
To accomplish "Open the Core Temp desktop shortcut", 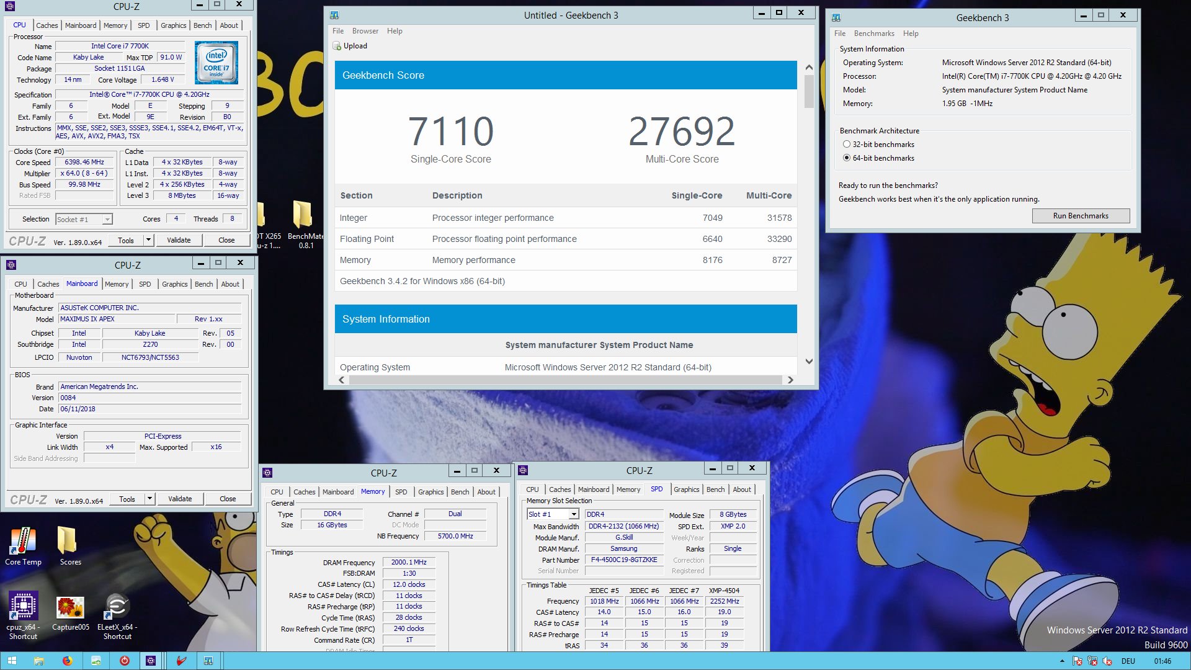I will (x=23, y=546).
